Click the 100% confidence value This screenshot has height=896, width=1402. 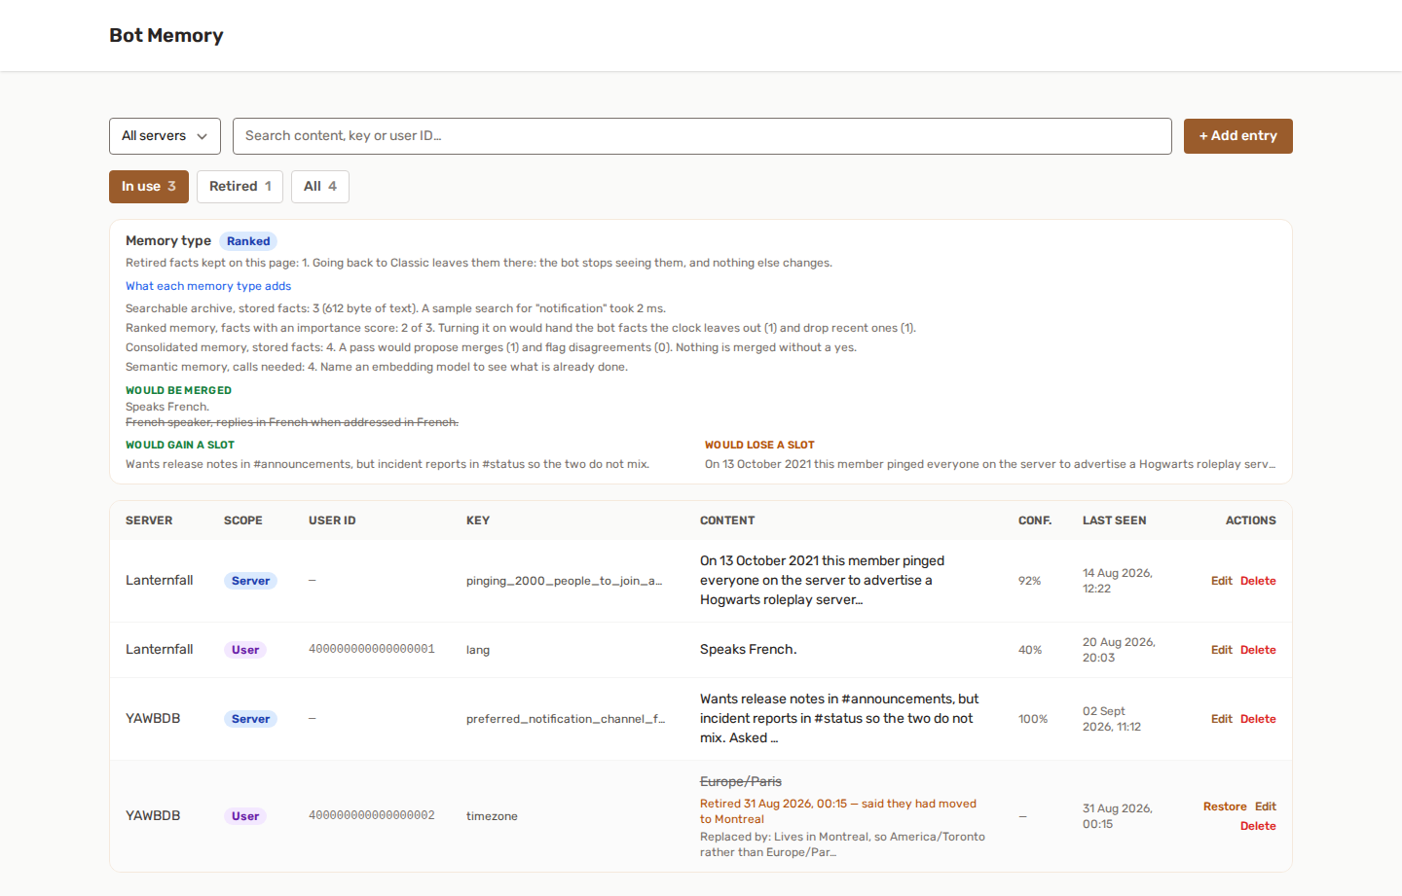pyautogui.click(x=1033, y=719)
